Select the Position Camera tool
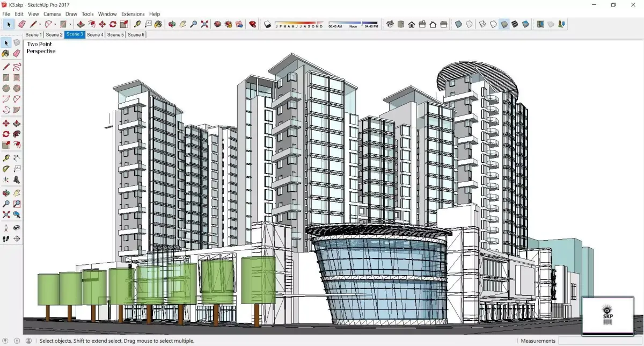Viewport: 644px width, 346px height. pos(6,228)
